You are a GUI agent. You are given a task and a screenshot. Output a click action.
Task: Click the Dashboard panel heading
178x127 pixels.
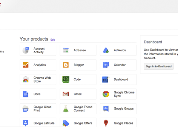pos(153,42)
